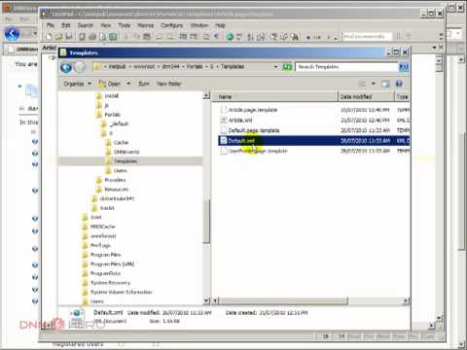This screenshot has height=350, width=467.
Task: Select the Resources folder in the tree
Action: 112,190
